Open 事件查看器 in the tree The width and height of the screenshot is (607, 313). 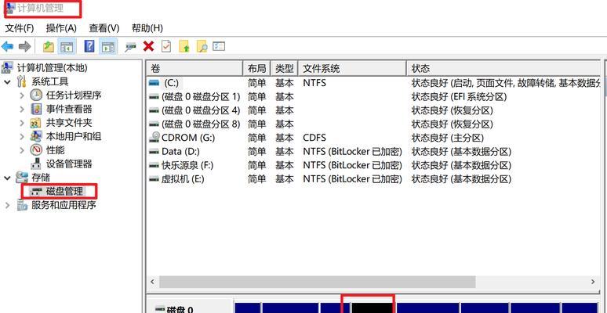coord(69,110)
